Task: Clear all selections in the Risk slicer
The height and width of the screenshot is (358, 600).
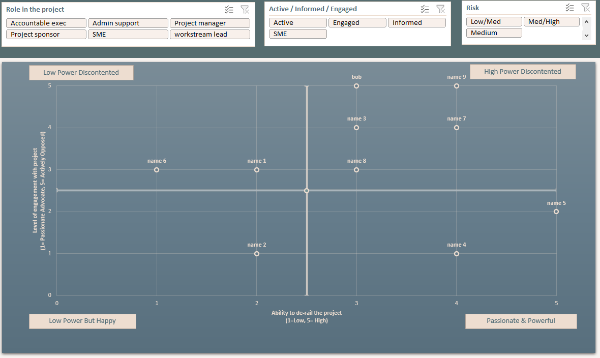Action: point(585,7)
